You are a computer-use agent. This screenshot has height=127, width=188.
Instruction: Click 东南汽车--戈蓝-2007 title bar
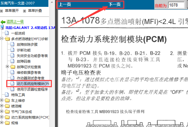(24, 3)
